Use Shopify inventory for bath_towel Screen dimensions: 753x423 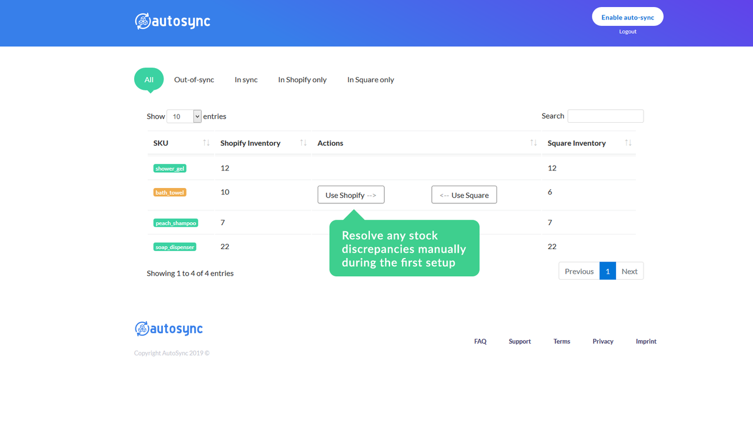(x=351, y=194)
